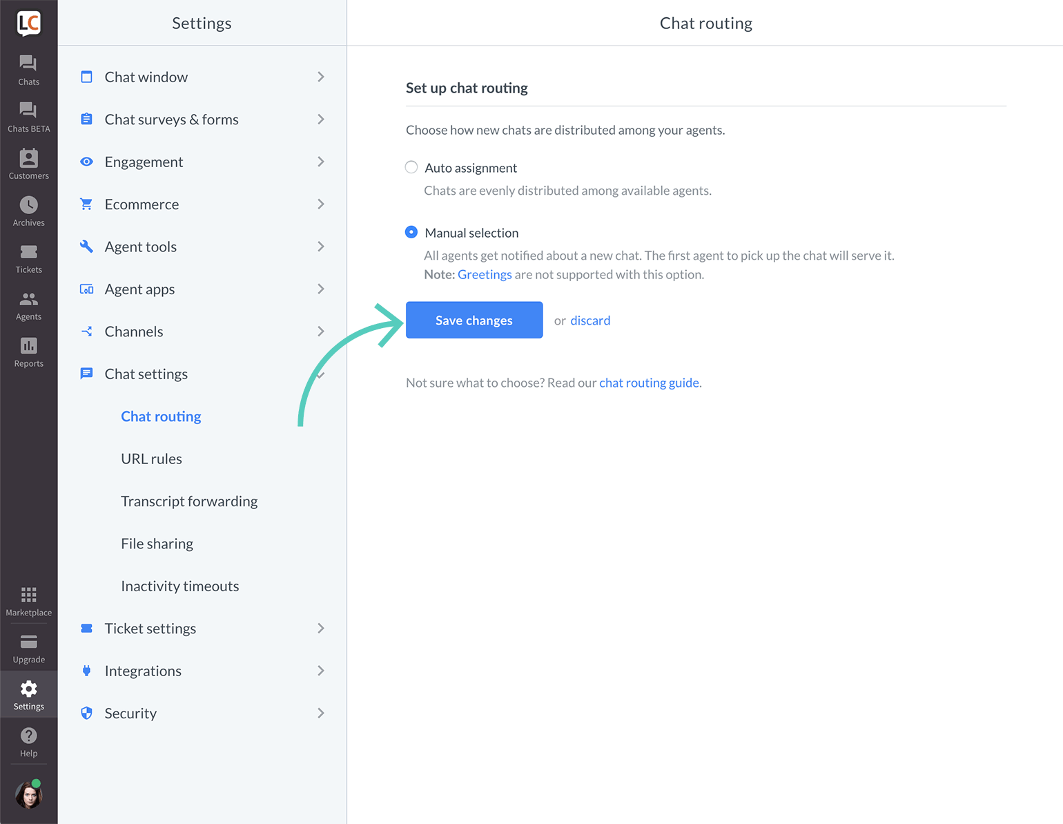Open the Chat routing submenu item
1063x824 pixels.
pos(161,416)
